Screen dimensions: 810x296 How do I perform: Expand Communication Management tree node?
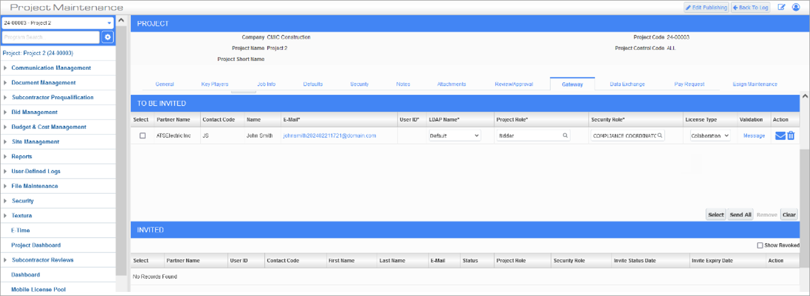(5, 68)
